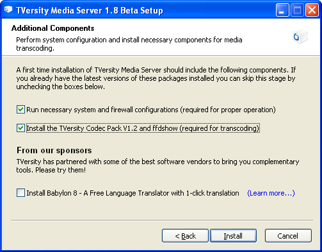
Task: Click the 'Install the TVersity Codec Pack V1.2' label text
Action: [143, 128]
